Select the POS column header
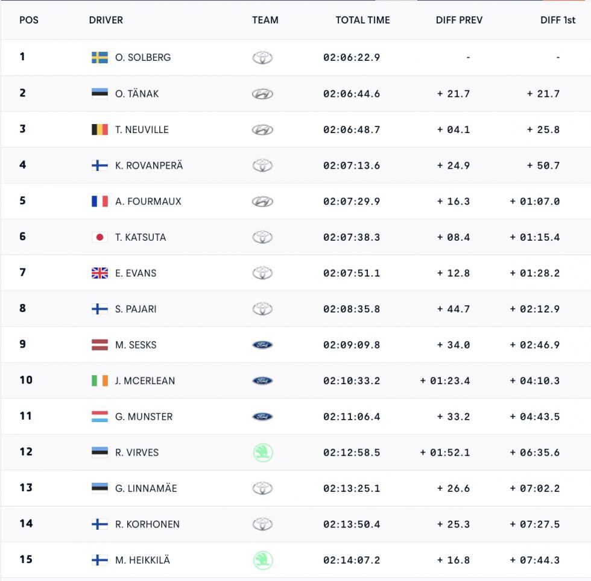The image size is (591, 581). [x=29, y=20]
